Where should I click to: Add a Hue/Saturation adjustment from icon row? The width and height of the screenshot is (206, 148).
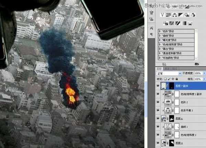click(x=168, y=15)
